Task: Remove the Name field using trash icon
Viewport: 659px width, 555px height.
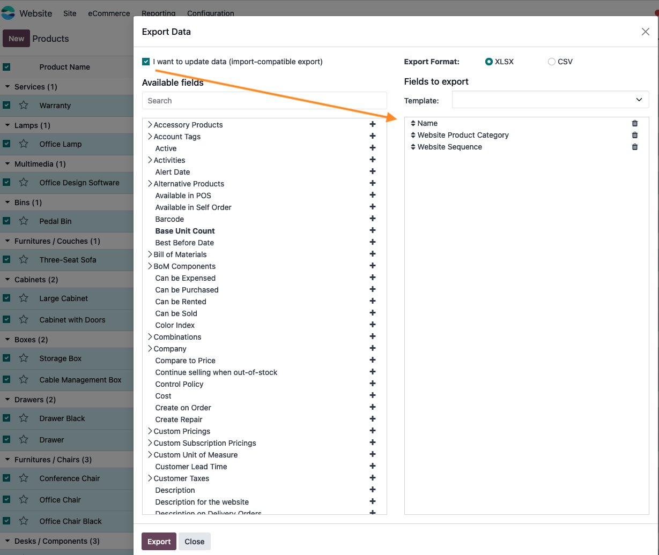Action: pos(635,123)
